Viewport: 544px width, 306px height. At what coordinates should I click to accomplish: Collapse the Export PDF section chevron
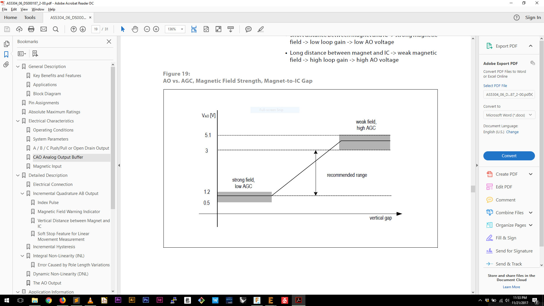531,46
